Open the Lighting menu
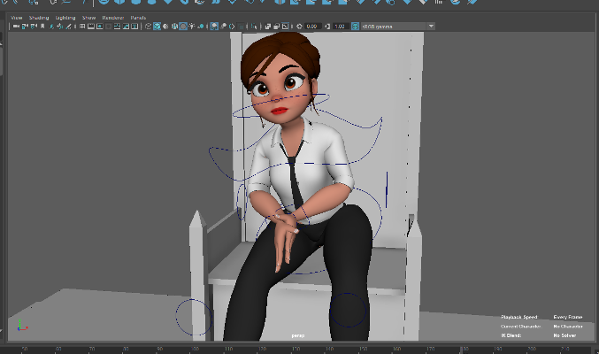Screen dimensions: 599x354 coord(65,17)
